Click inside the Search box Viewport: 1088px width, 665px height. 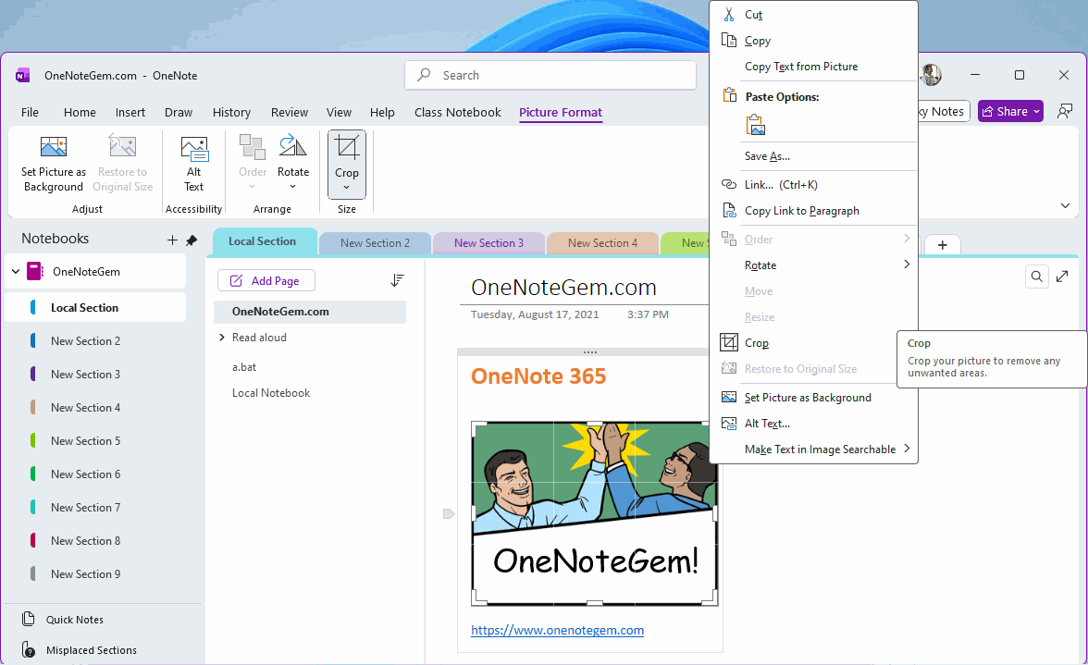(550, 75)
